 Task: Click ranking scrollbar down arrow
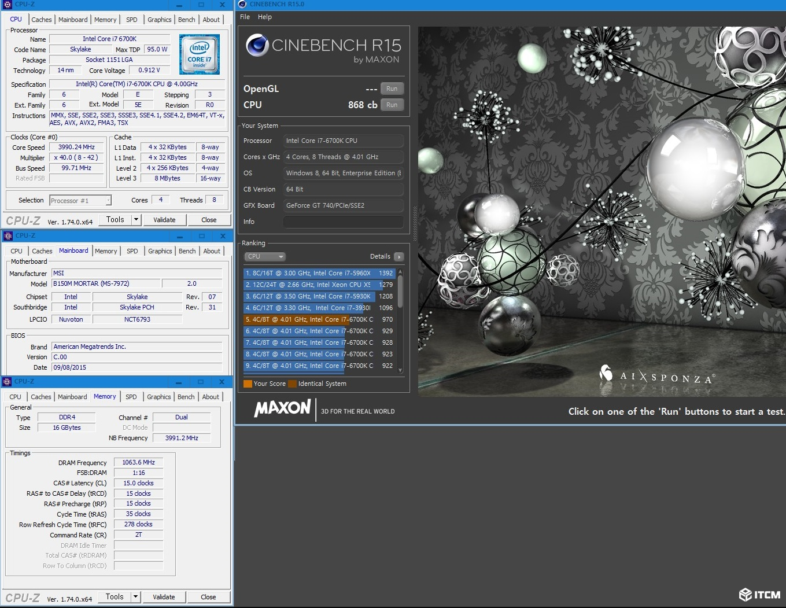pos(400,370)
